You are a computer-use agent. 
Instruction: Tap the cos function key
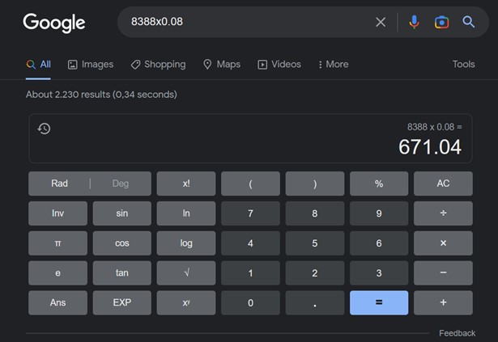click(122, 243)
